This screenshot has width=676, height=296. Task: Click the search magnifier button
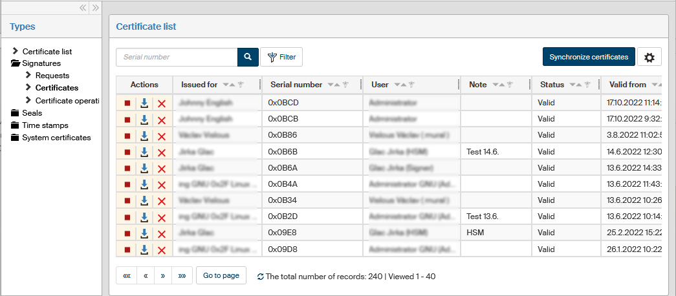pos(248,57)
